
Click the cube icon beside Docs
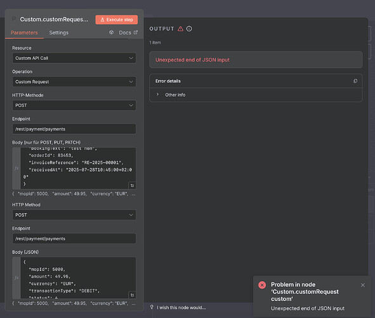(112, 32)
